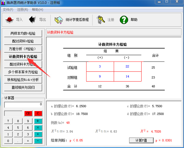Select 两样本均数t检验 button
184x148 pixels.
tap(23, 33)
